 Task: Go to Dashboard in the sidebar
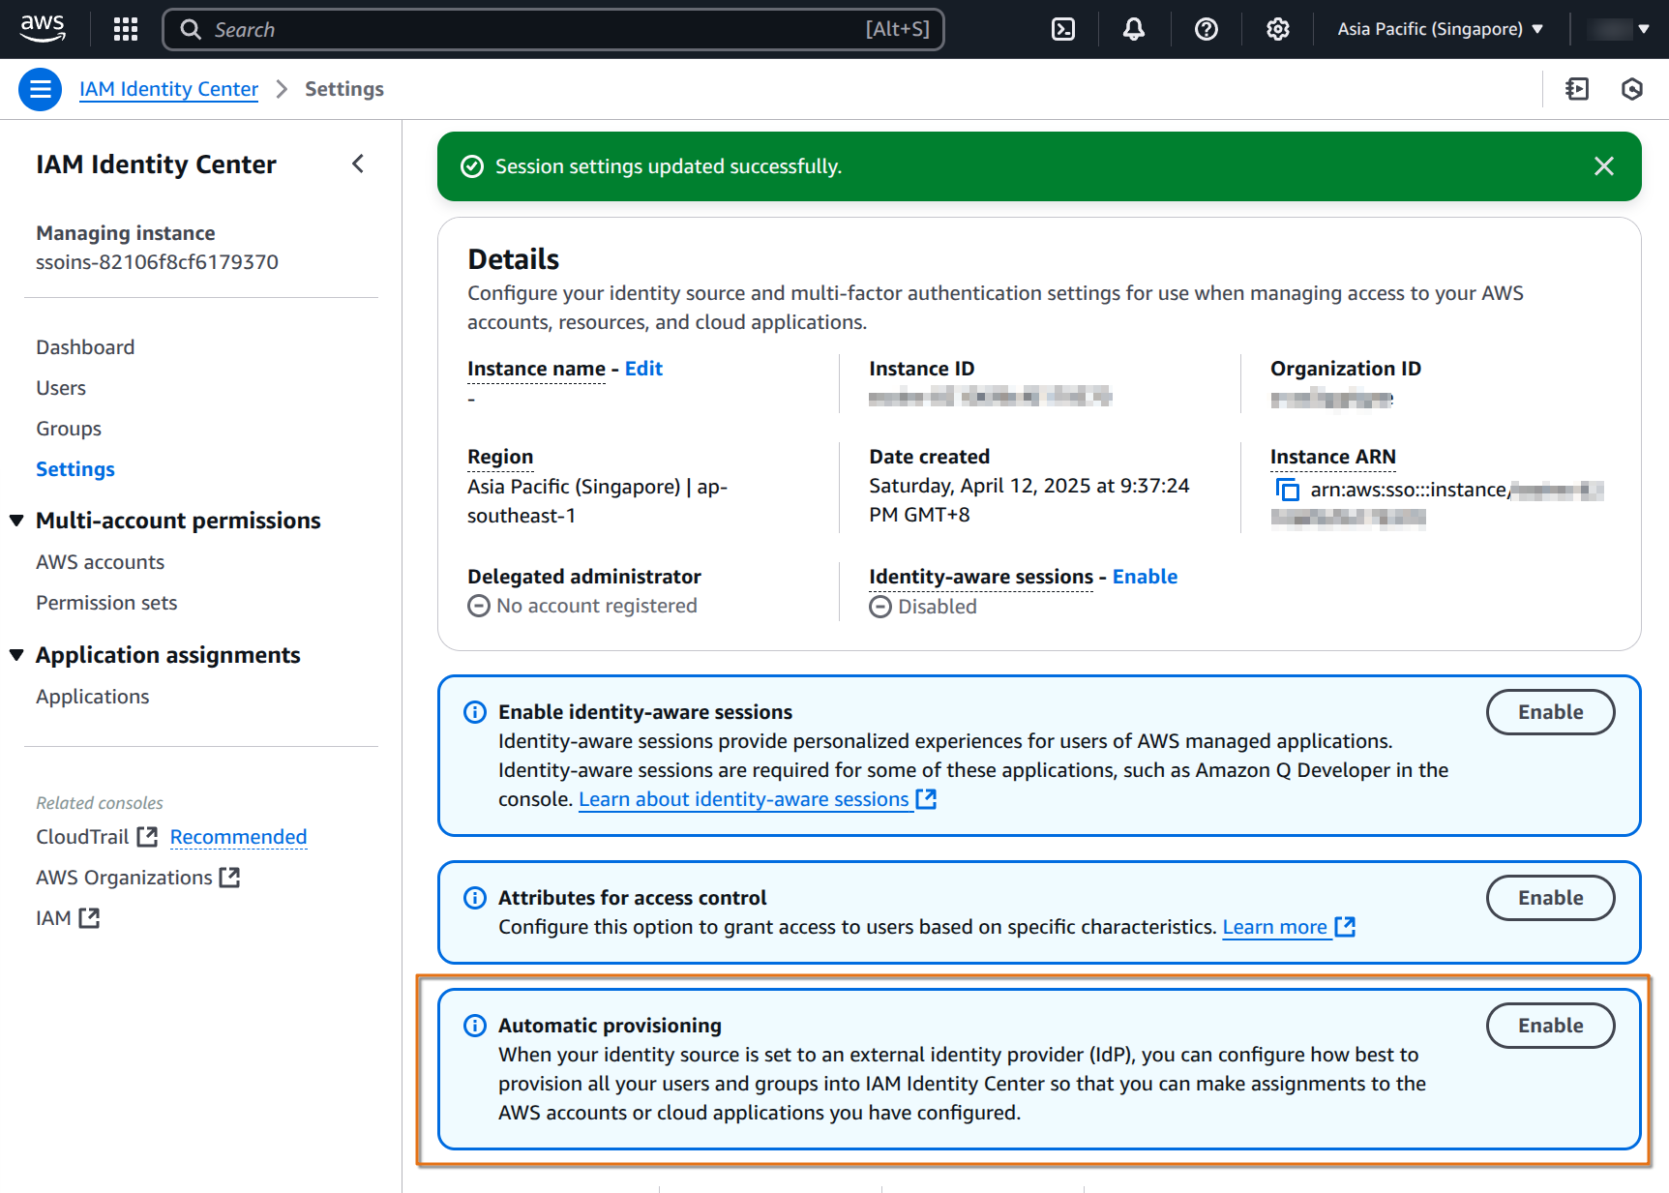pos(85,347)
